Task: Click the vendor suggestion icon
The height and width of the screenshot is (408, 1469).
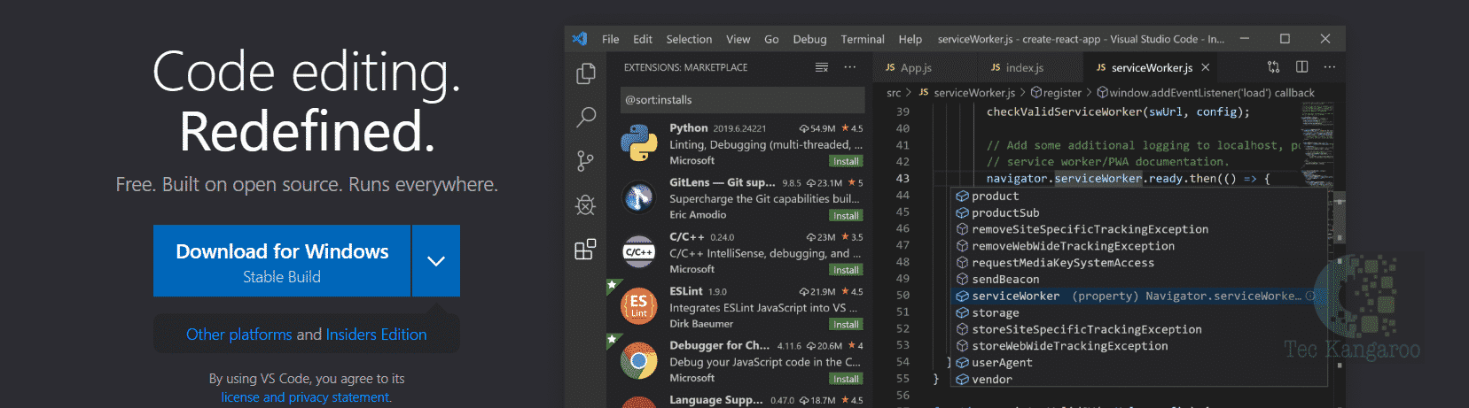Action: [x=962, y=380]
